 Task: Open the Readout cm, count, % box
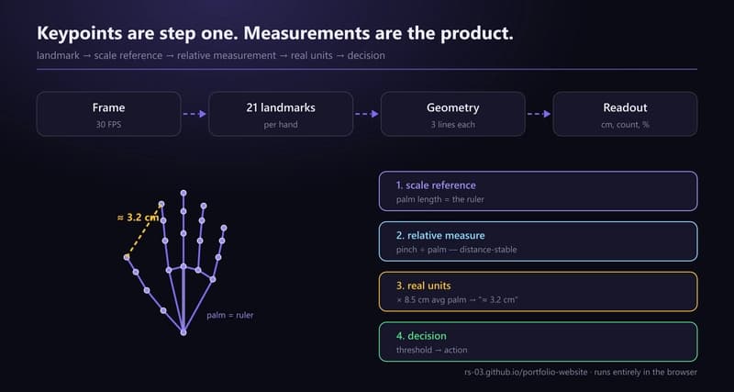pos(625,114)
